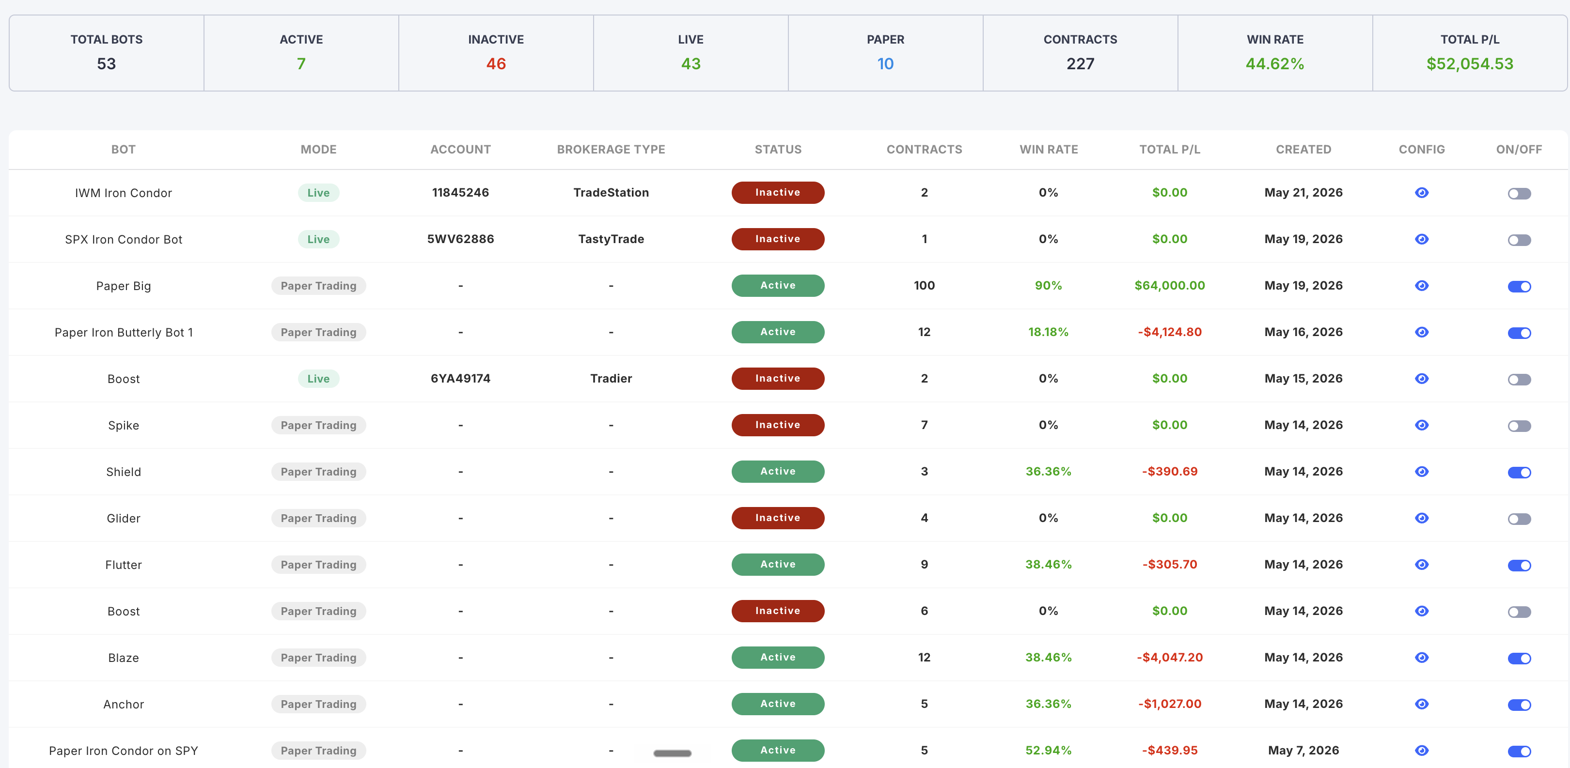The height and width of the screenshot is (768, 1570).
Task: Sort table by CREATED column header
Action: coord(1303,149)
